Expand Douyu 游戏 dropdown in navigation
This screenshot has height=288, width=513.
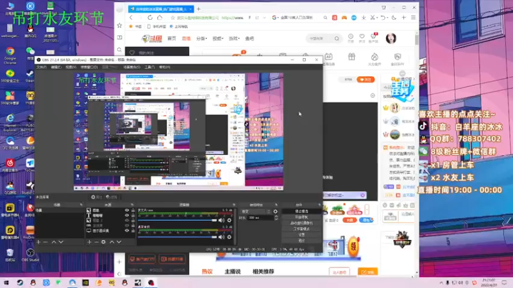click(x=234, y=38)
